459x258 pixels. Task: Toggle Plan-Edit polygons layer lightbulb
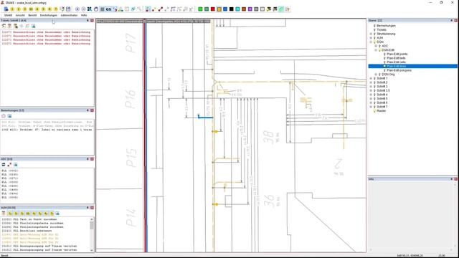(384, 70)
